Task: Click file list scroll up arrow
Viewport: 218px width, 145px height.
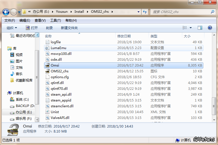Action: (x=214, y=35)
